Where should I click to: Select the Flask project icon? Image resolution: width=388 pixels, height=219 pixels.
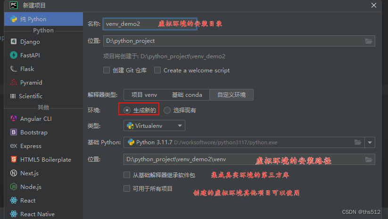click(14, 69)
